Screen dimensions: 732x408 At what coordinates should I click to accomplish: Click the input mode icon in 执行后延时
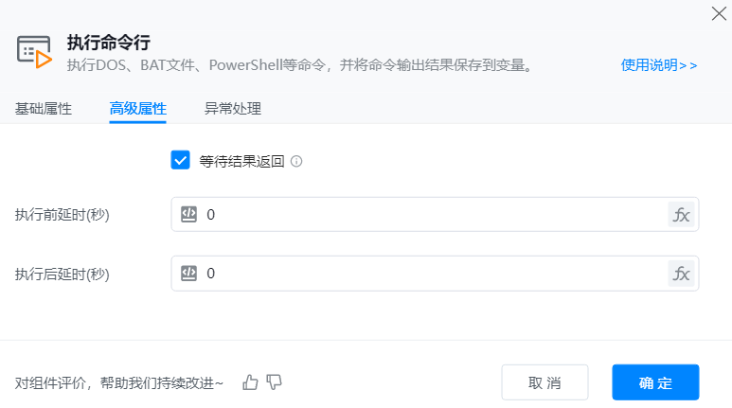click(188, 274)
